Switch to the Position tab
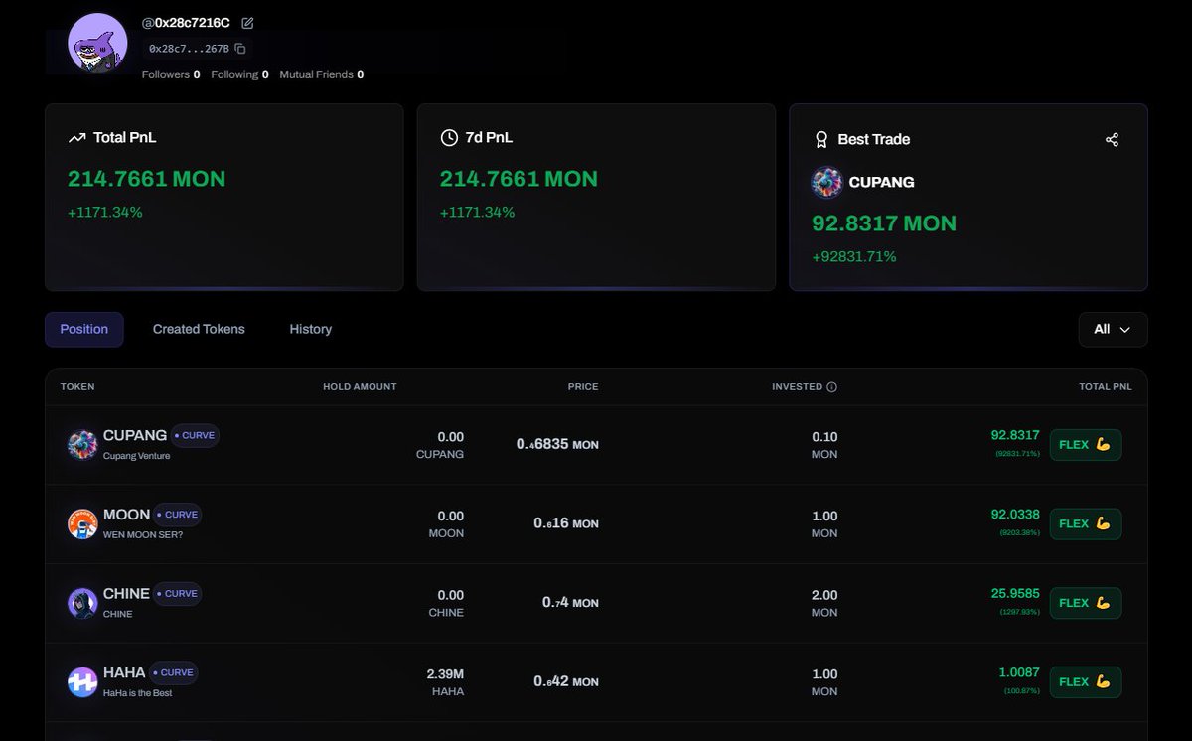Screen dimensions: 1192x741 [84, 330]
